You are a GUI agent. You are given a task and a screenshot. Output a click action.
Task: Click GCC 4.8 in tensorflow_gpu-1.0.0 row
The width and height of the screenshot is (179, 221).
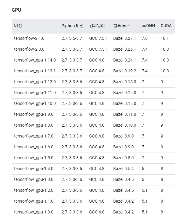pyautogui.click(x=97, y=212)
